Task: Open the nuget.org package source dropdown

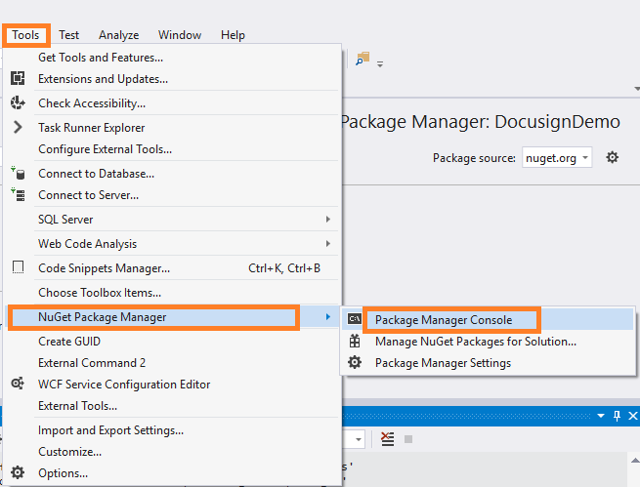Action: point(557,157)
